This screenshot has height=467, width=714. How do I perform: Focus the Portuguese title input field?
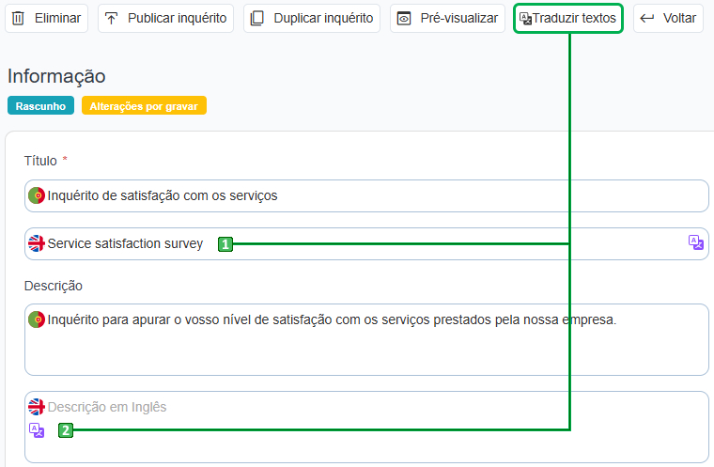coord(376,195)
